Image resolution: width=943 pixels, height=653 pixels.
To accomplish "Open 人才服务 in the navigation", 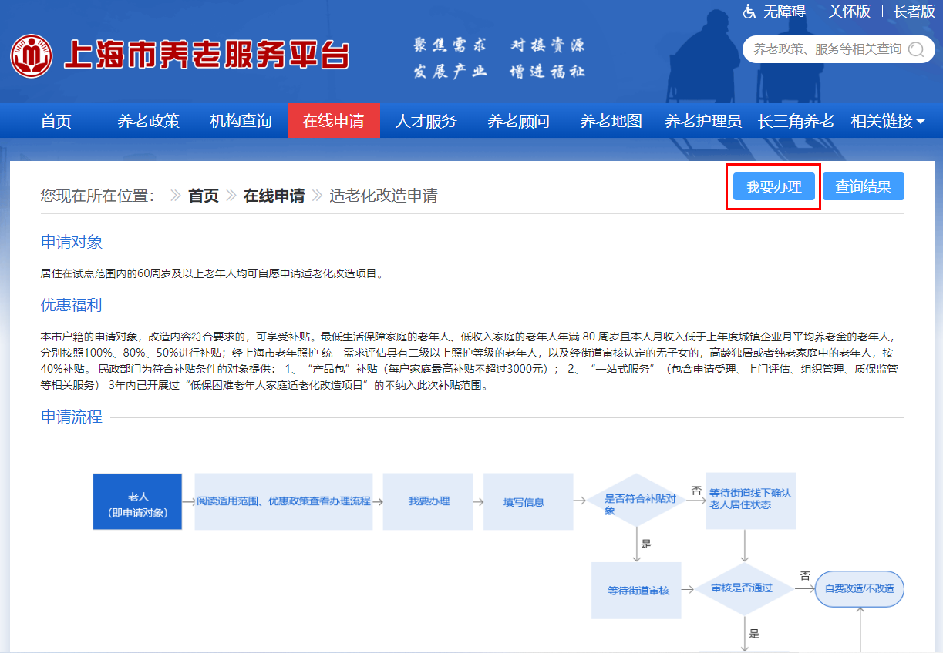I will click(426, 121).
